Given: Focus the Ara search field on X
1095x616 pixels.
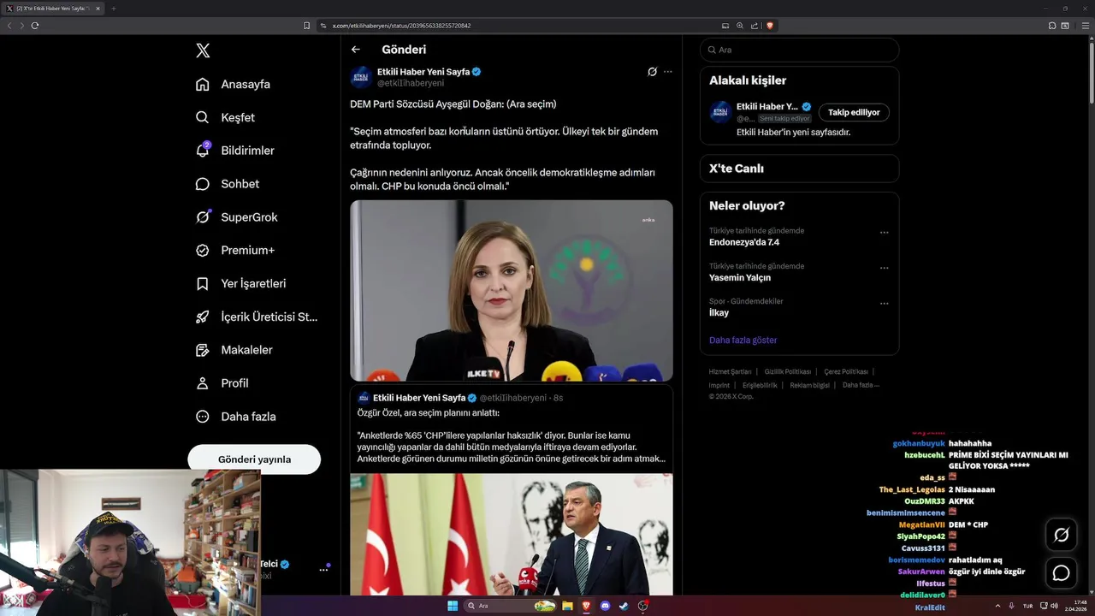Looking at the screenshot, I should click(799, 50).
